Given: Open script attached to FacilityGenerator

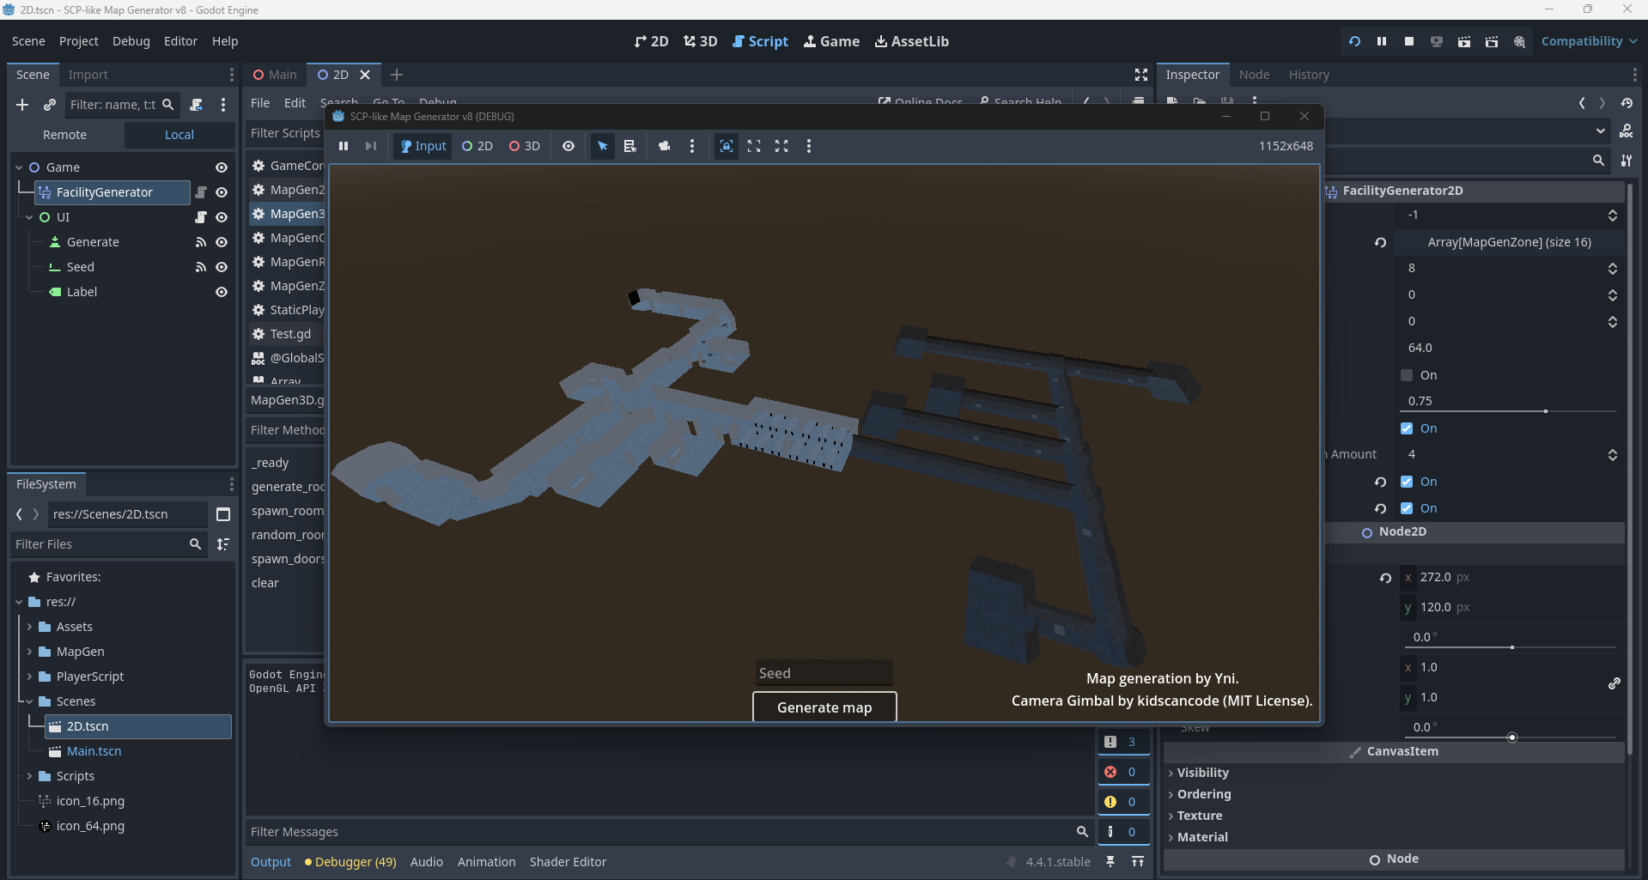Looking at the screenshot, I should (201, 192).
